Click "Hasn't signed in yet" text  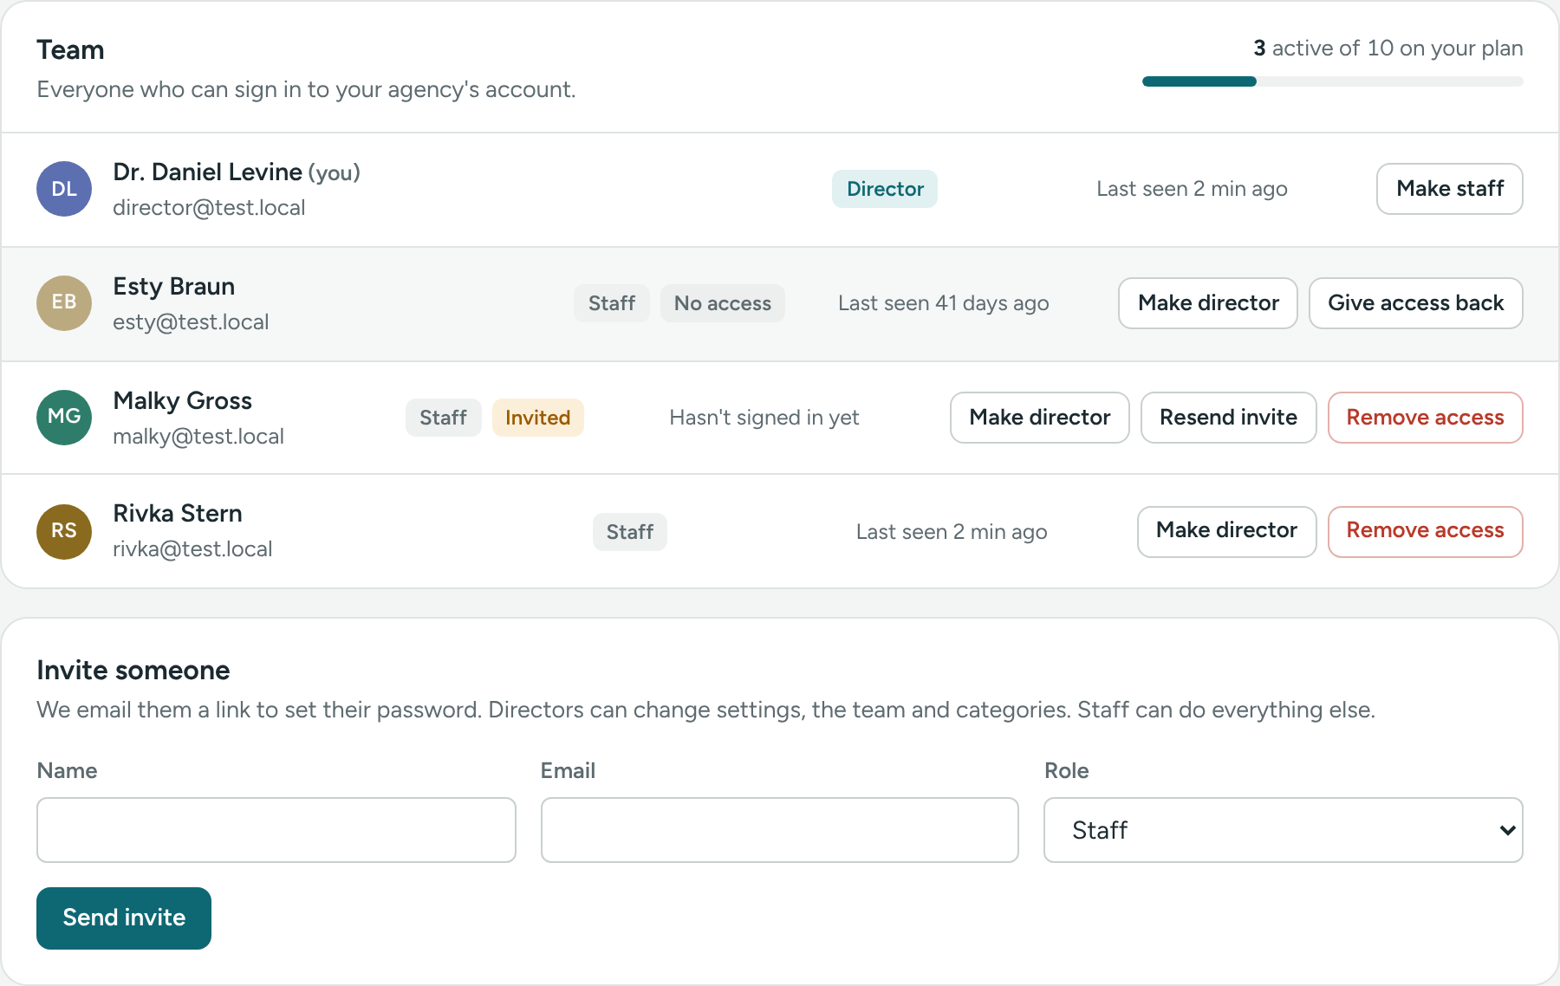pos(764,418)
